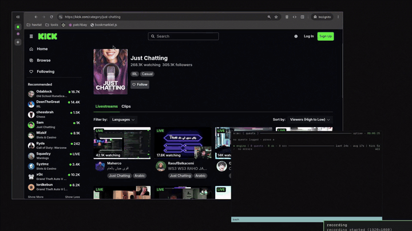Click the IRL tag
Image resolution: width=412 pixels, height=231 pixels.
pos(134,74)
